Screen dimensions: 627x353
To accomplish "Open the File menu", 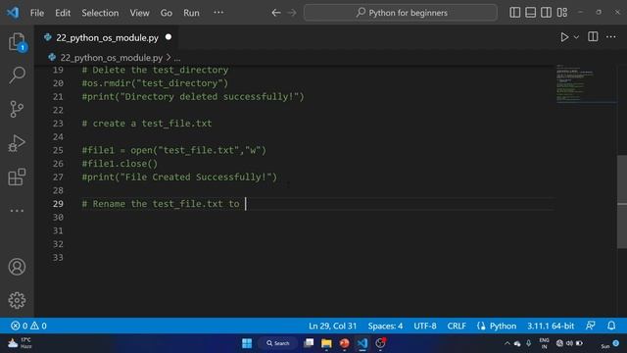I will tap(37, 13).
